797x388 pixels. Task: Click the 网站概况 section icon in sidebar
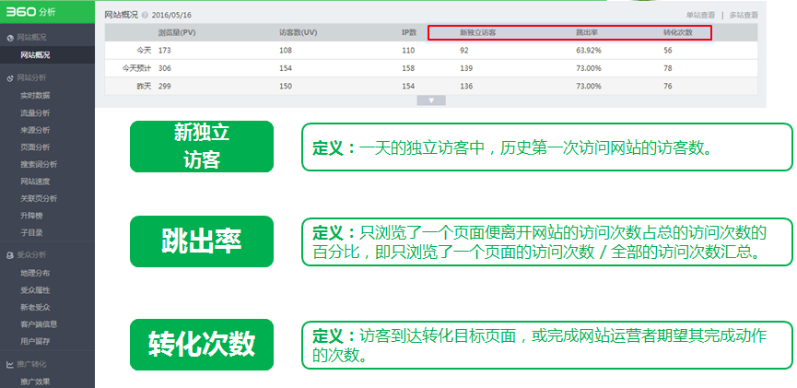pos(10,39)
